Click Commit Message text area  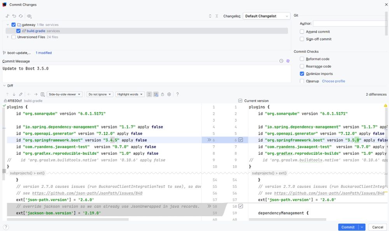146,73
